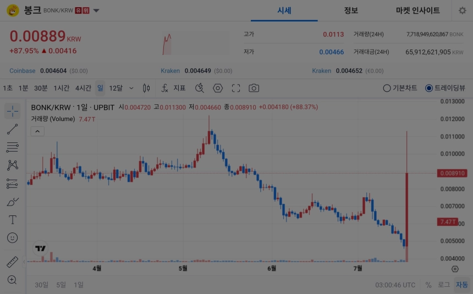Click the 03:00:46 UTC timezone clock
This screenshot has height=294, width=473.
coord(395,285)
